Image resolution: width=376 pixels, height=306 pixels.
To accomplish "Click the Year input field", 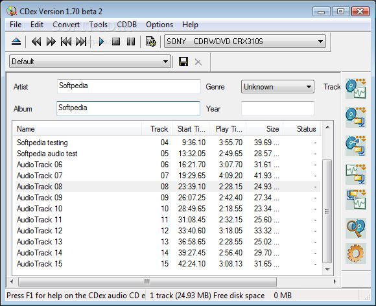I will click(x=277, y=109).
